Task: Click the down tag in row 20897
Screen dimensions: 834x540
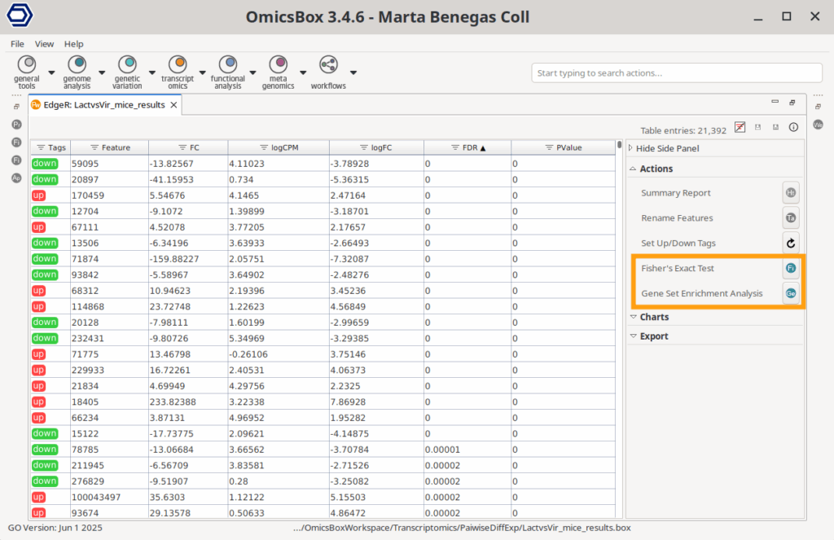Action: [44, 179]
